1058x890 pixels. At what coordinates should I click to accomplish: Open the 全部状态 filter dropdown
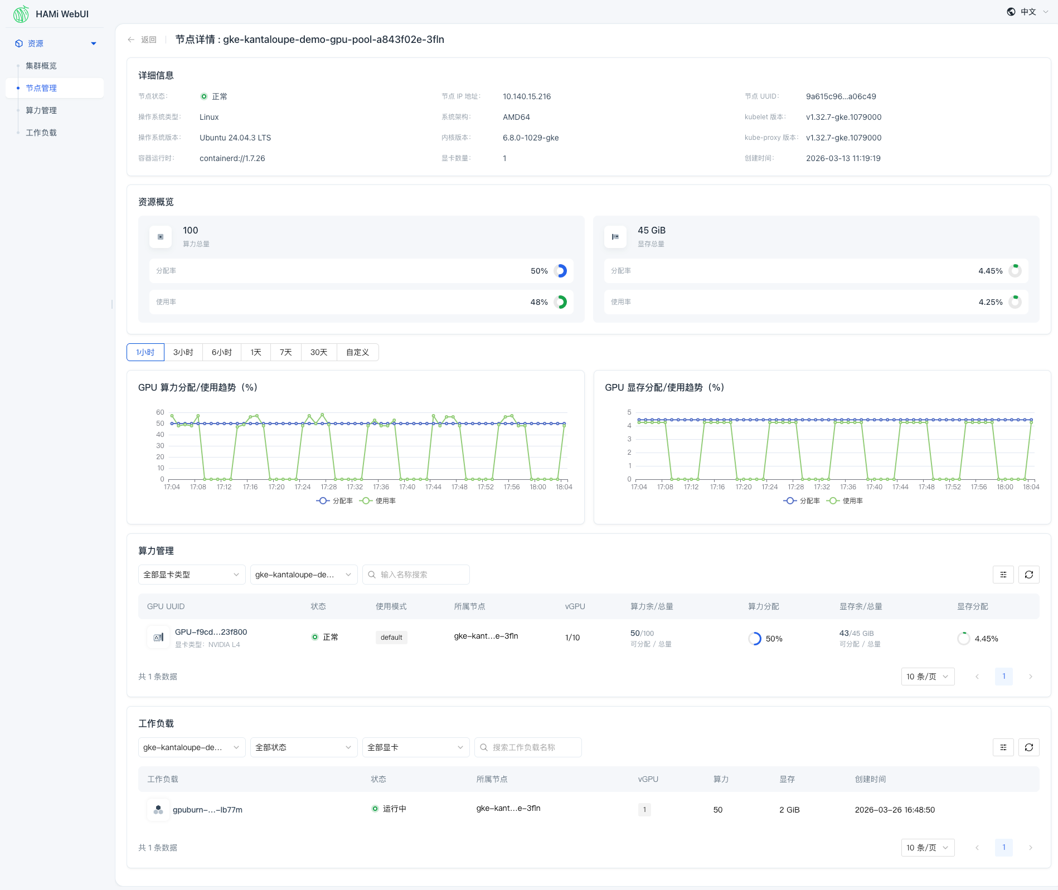coord(303,747)
